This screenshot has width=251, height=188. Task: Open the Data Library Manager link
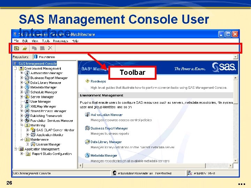pos(106,142)
